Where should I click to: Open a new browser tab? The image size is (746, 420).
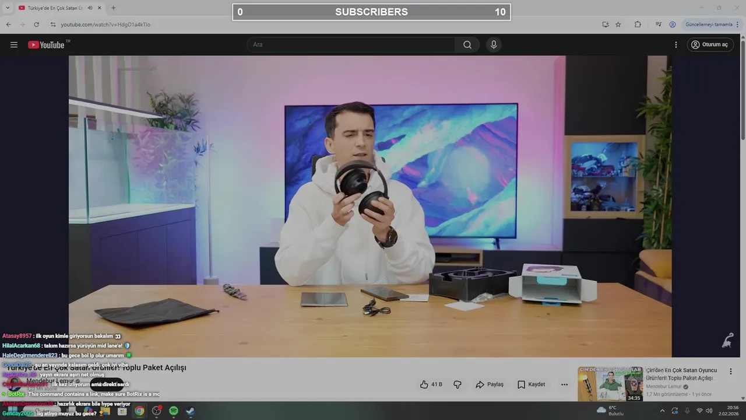(x=113, y=8)
